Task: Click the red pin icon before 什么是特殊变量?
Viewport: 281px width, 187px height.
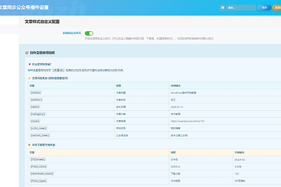Action: tap(30, 64)
